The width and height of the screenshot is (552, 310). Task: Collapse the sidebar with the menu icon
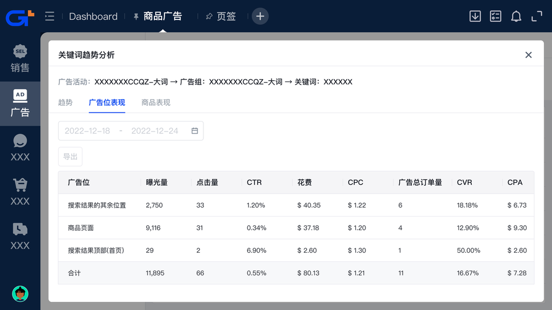50,16
